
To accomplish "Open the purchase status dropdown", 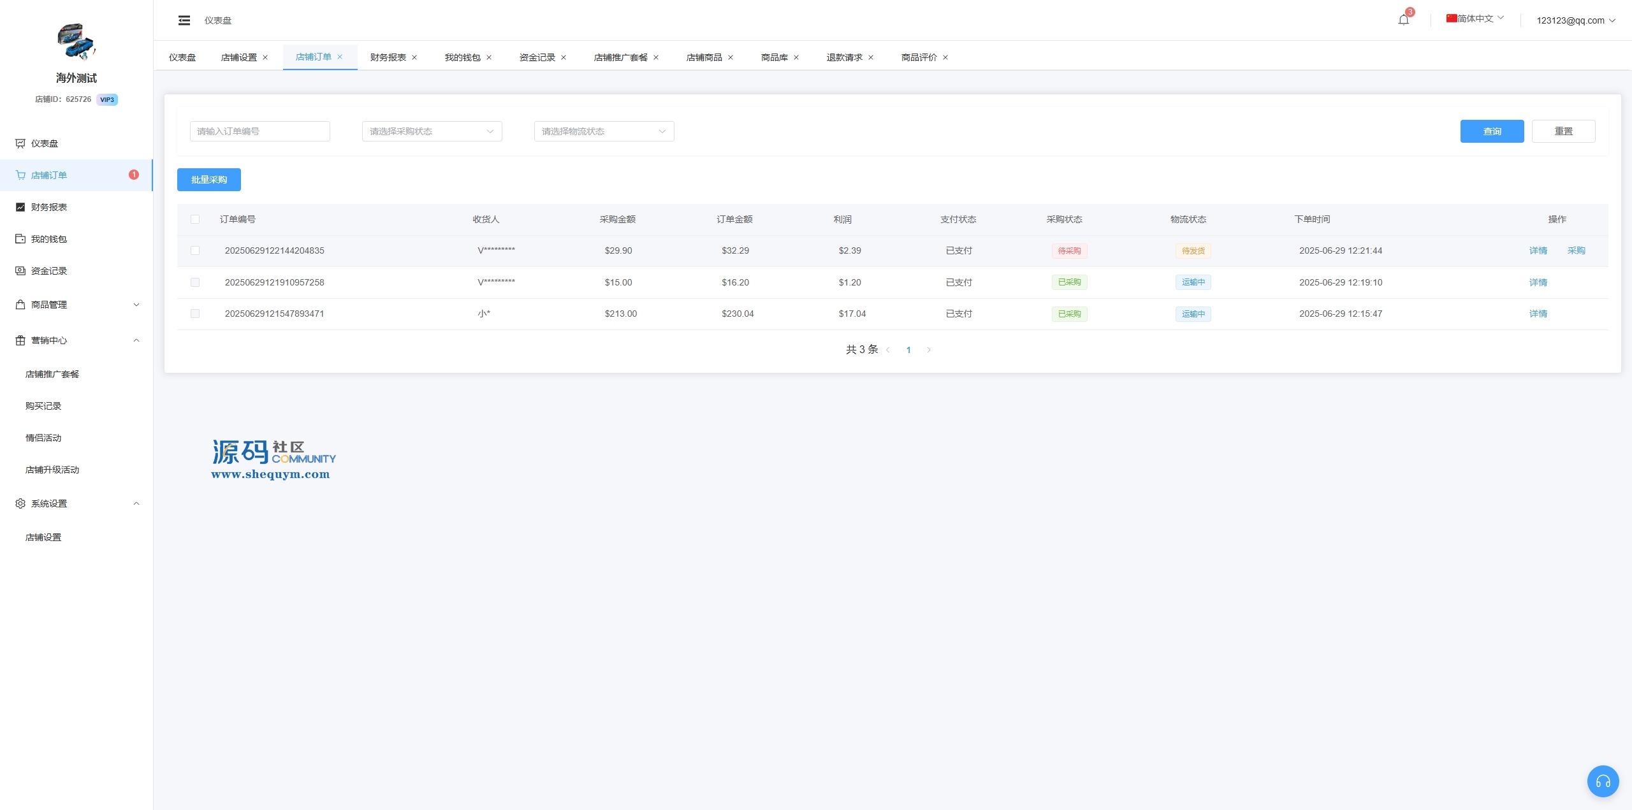I will tap(432, 131).
